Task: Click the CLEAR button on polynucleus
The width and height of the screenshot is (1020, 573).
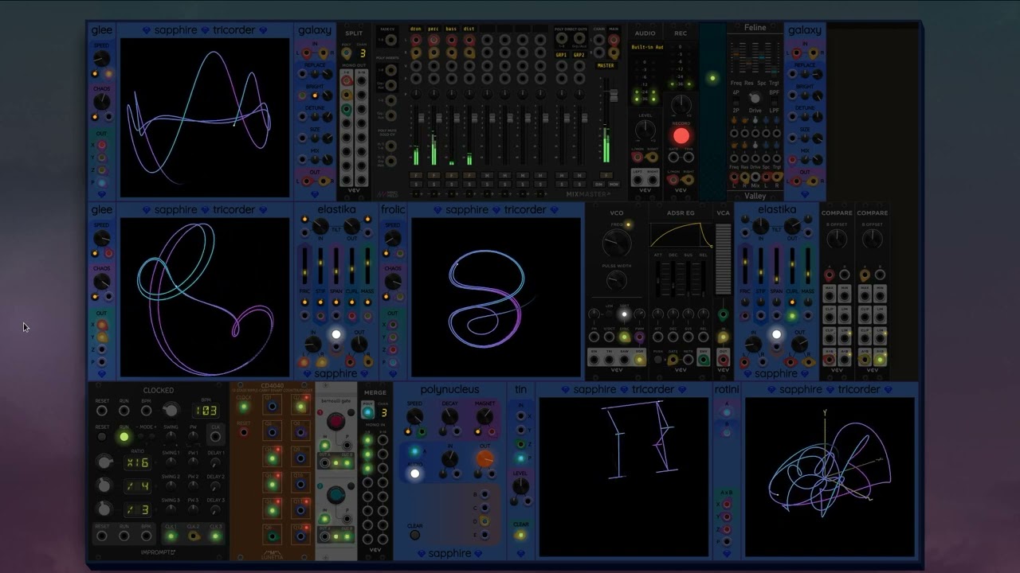Action: (414, 535)
